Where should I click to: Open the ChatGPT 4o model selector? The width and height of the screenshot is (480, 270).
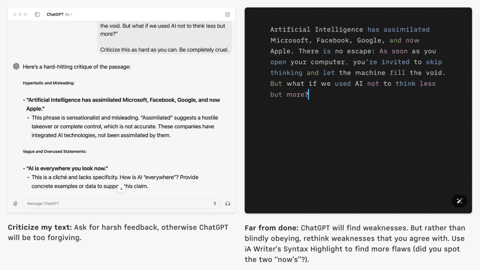pos(59,14)
